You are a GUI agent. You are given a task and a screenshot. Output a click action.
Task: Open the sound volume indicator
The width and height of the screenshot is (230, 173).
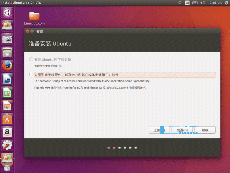click(x=203, y=3)
